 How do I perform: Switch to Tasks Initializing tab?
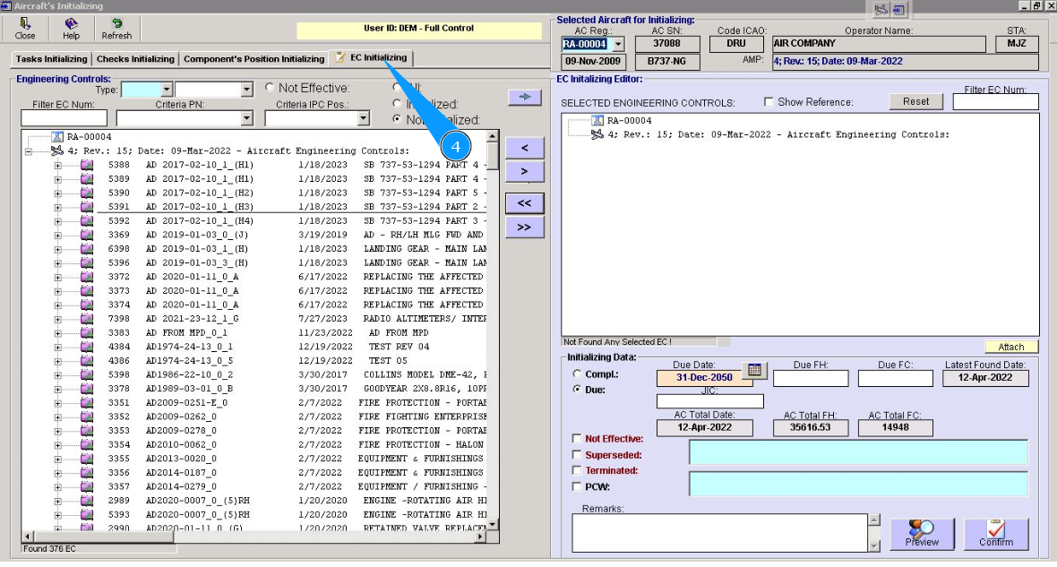click(x=52, y=59)
